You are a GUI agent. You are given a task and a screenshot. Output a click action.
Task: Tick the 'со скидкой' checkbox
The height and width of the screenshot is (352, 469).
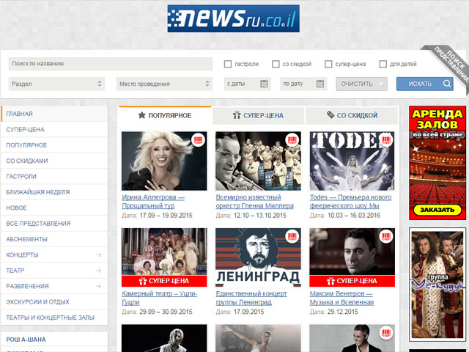coord(276,64)
